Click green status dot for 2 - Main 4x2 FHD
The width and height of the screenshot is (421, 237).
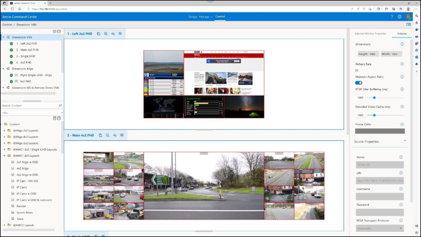[11, 50]
